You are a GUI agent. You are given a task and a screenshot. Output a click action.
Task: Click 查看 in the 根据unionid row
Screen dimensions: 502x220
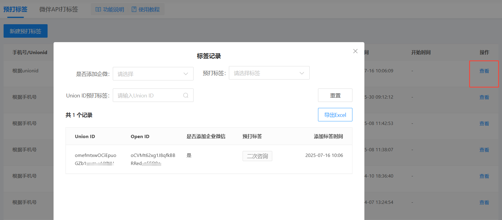(x=484, y=71)
